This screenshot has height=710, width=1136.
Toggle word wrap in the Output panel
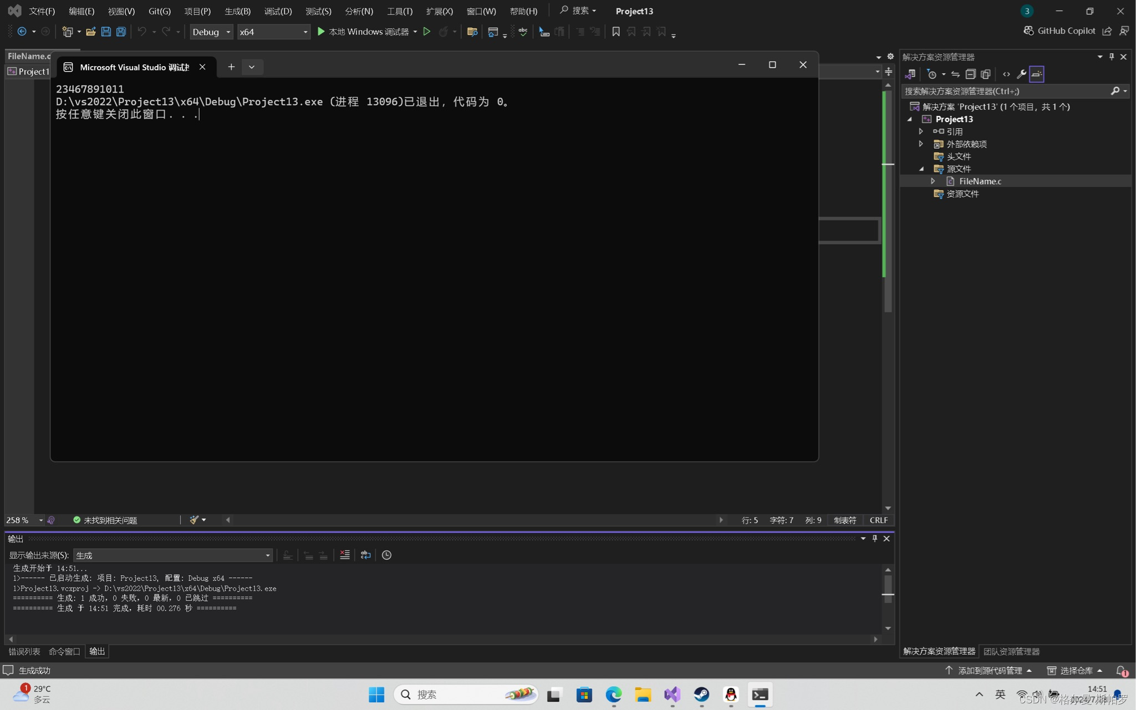pyautogui.click(x=365, y=555)
